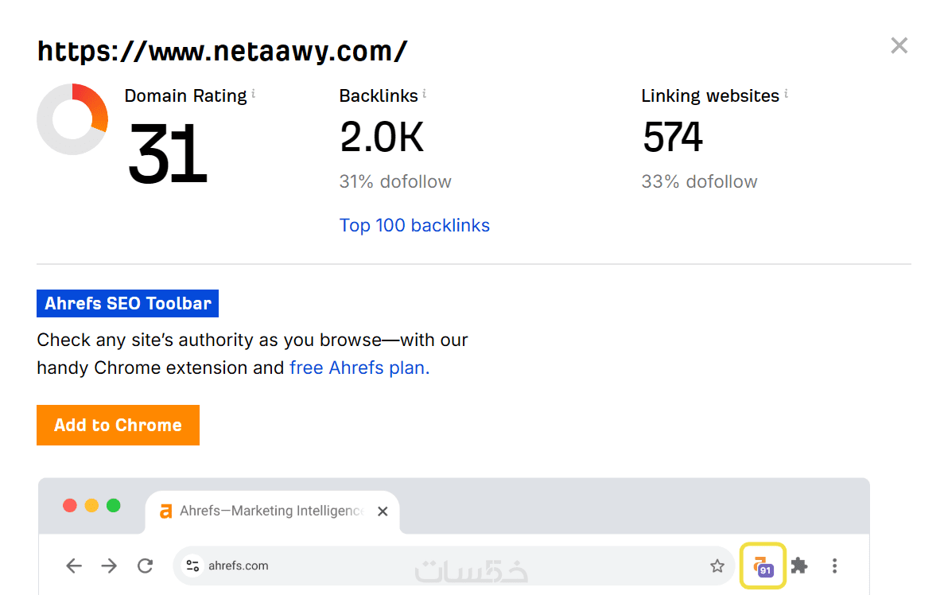
Task: Open the three-dot browser menu
Action: pyautogui.click(x=834, y=566)
